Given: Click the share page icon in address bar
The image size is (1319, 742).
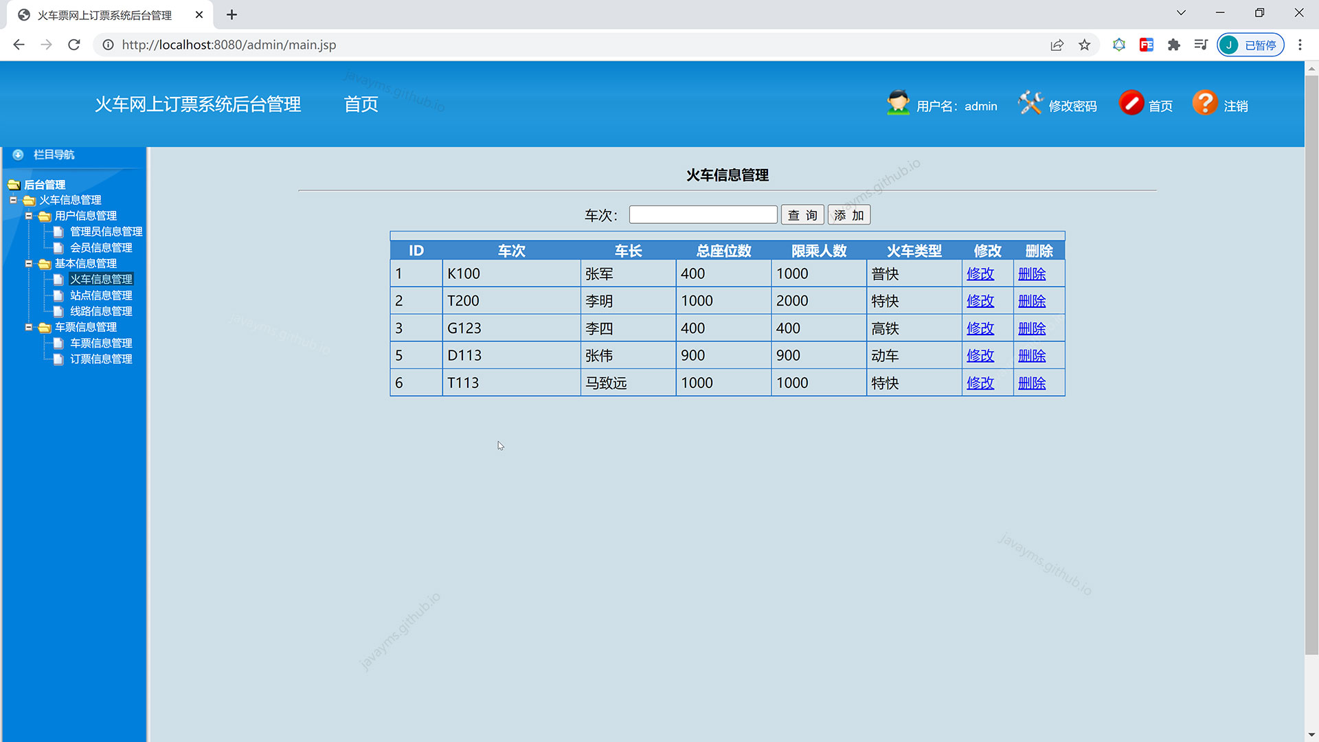Looking at the screenshot, I should [1057, 45].
